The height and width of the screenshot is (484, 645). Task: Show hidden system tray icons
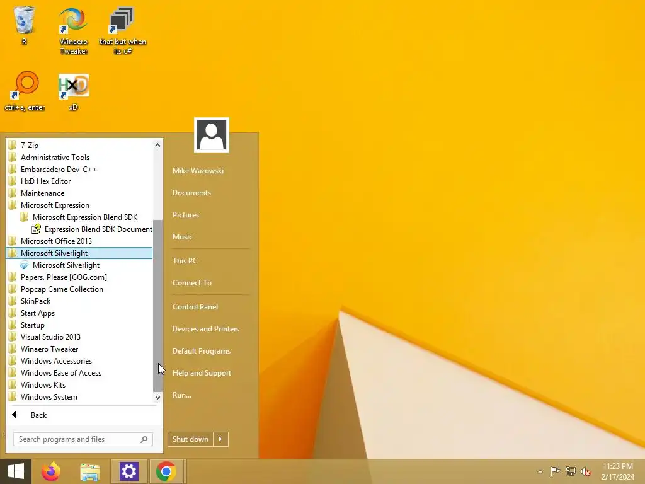[540, 471]
